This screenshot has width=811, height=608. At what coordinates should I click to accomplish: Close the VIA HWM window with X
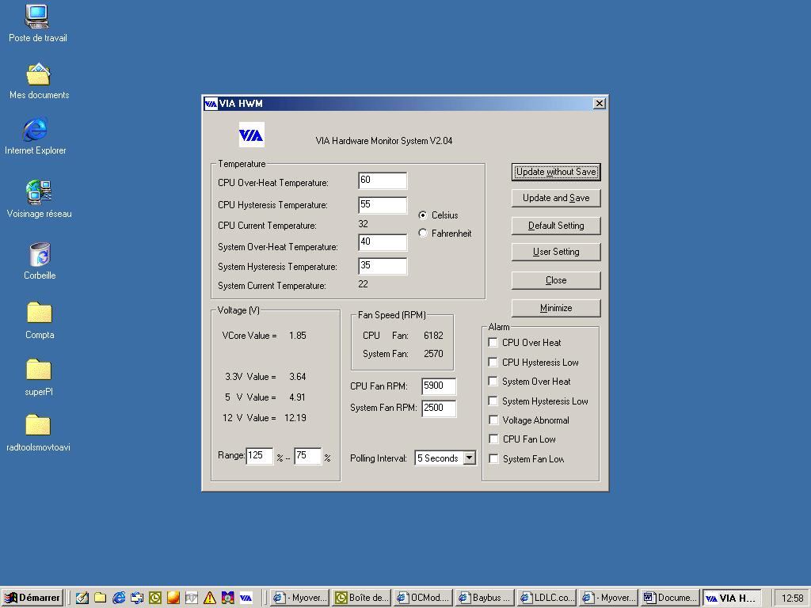[x=599, y=104]
